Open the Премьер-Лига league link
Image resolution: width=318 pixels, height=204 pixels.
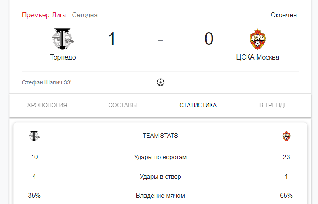(x=44, y=15)
